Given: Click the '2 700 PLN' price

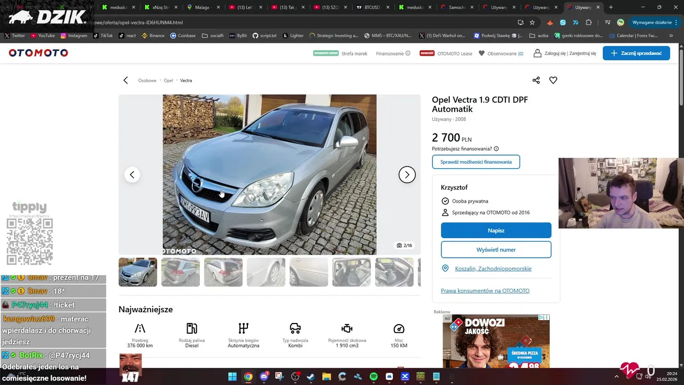Looking at the screenshot, I should pos(452,138).
